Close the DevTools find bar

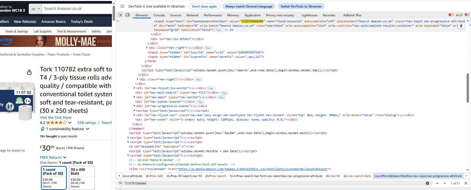[466, 183]
